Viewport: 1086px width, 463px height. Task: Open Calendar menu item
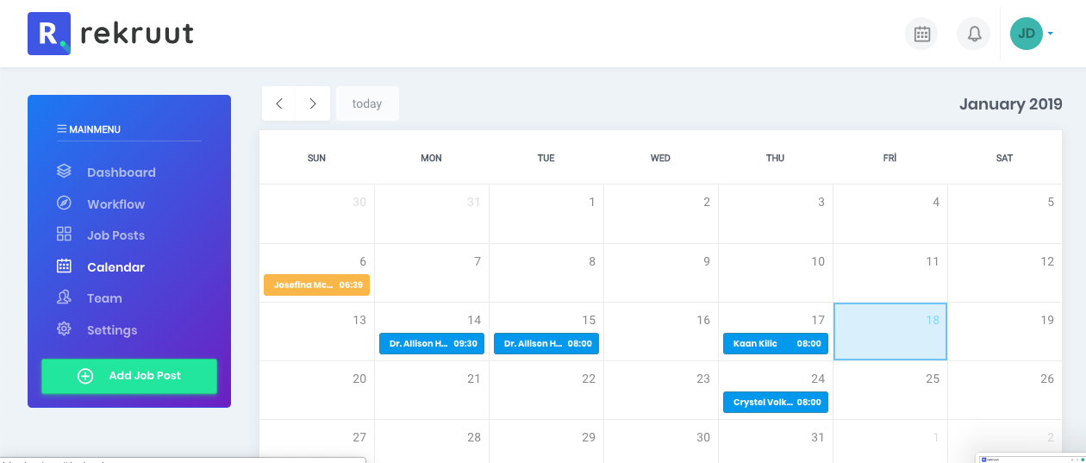[115, 267]
